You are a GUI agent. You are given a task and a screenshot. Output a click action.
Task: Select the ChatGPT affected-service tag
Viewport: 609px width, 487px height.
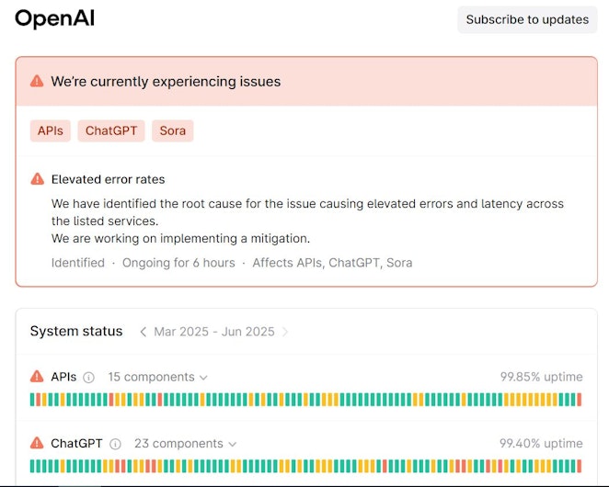(x=111, y=130)
